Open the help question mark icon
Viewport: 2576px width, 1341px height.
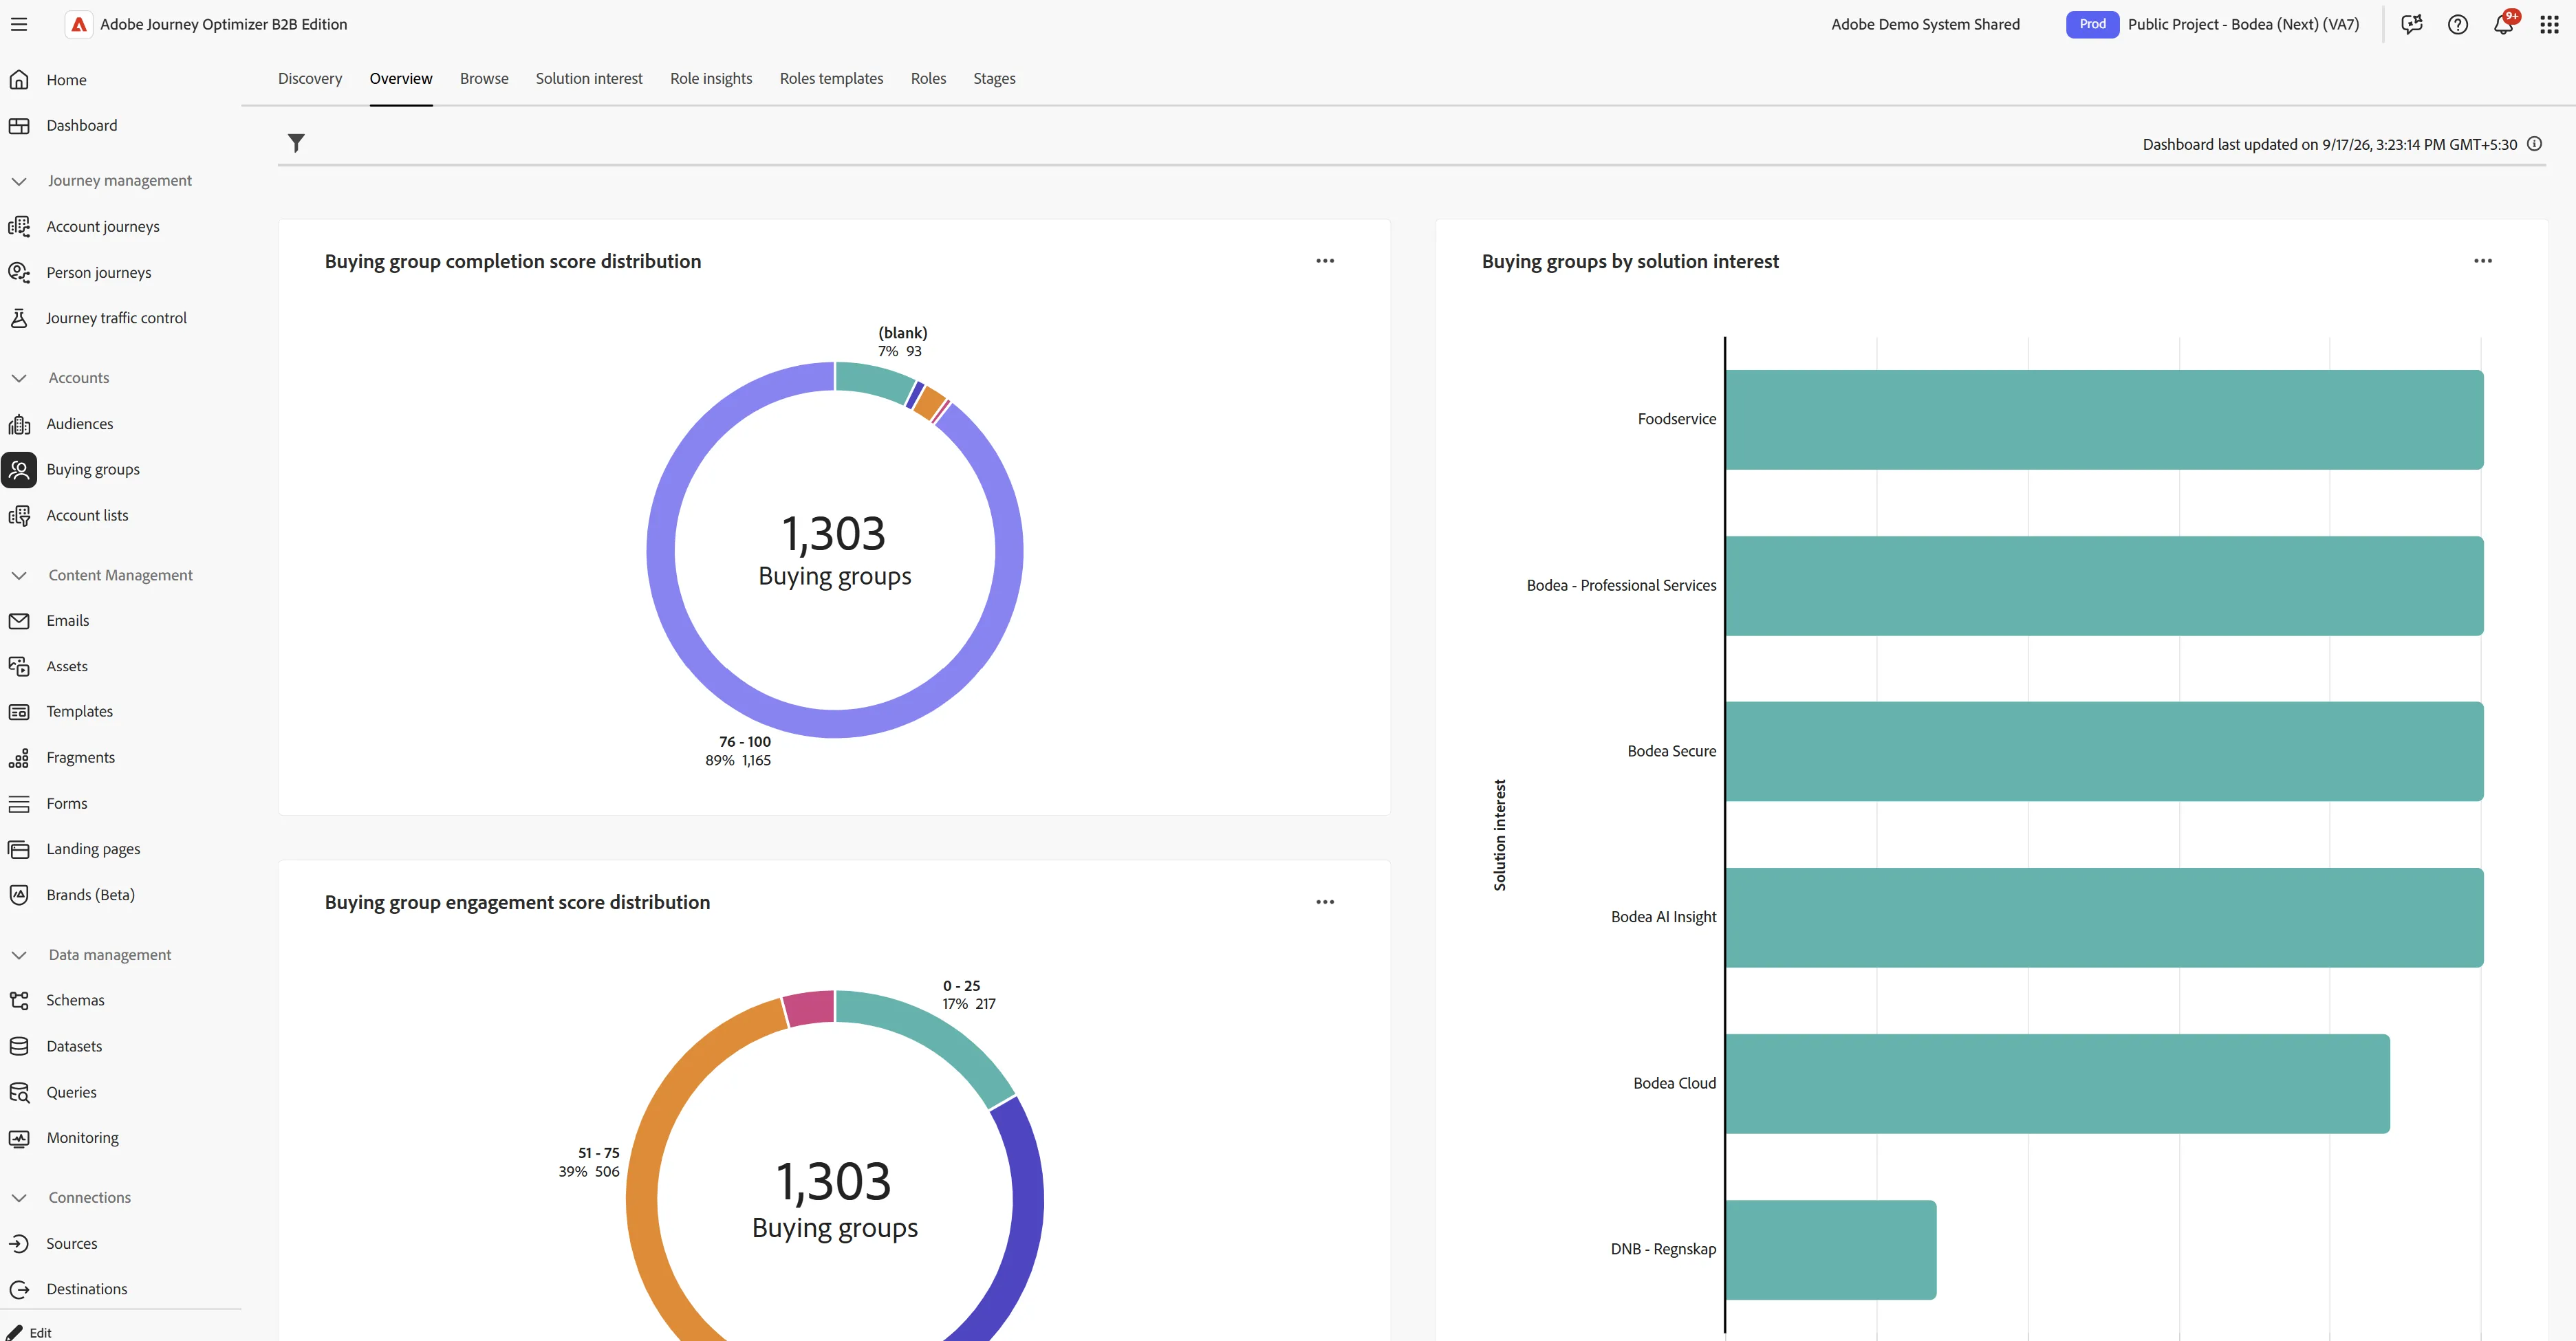pyautogui.click(x=2457, y=25)
